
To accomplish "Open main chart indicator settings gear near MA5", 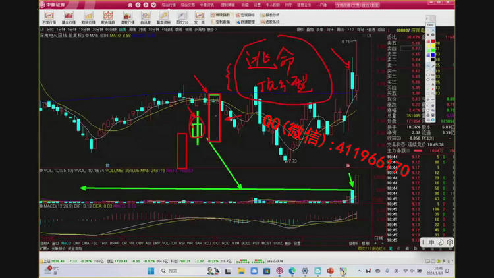I will [x=87, y=36].
